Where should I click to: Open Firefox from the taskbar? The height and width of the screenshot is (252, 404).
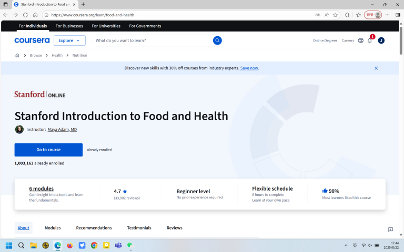(x=70, y=246)
